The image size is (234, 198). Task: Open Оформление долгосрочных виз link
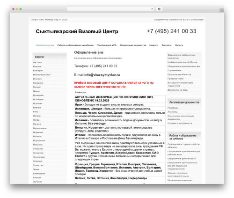[x=184, y=66]
